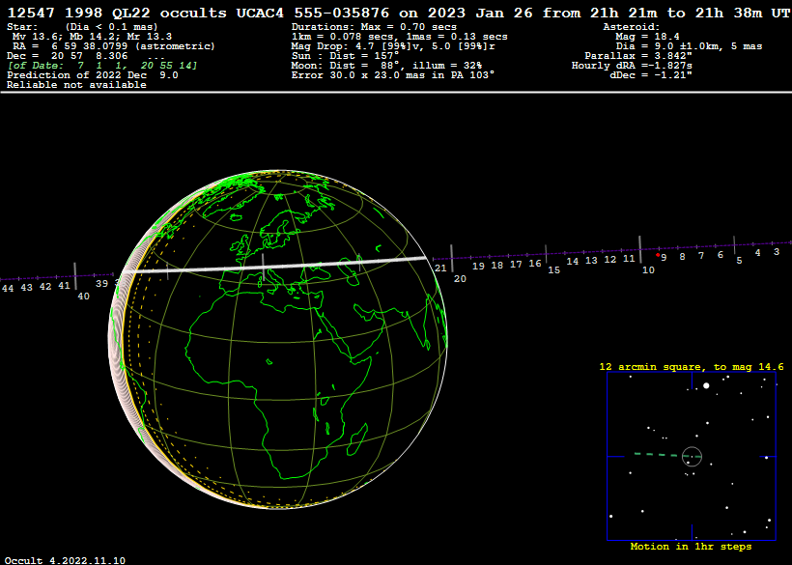Click 'Durations: Max = 0.70 secs'
Viewport: 792px width, 565px height.
coord(374,27)
